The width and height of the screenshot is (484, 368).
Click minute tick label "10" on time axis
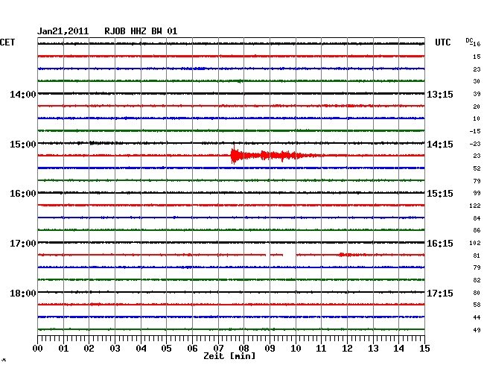click(x=296, y=349)
